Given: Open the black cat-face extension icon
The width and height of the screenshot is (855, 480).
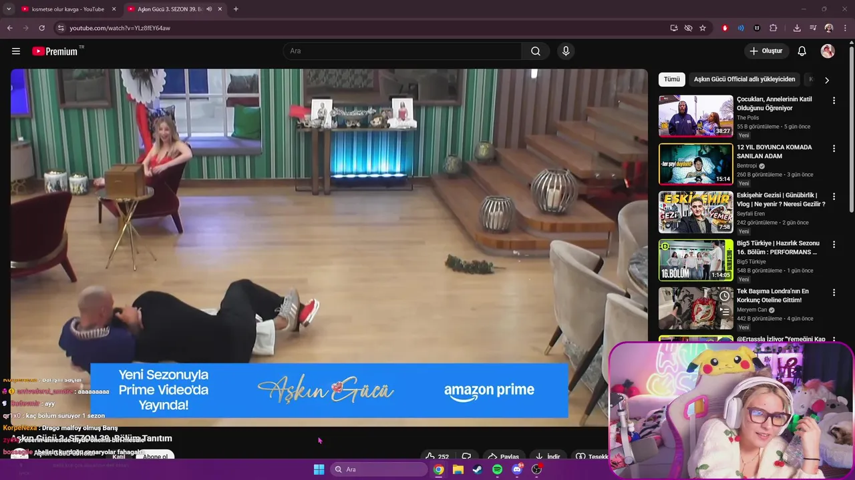Looking at the screenshot, I should pos(757,28).
